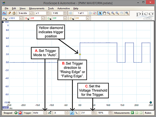Minimize the PicoScope window
Viewport: 156px width, 117px height.
point(138,3)
